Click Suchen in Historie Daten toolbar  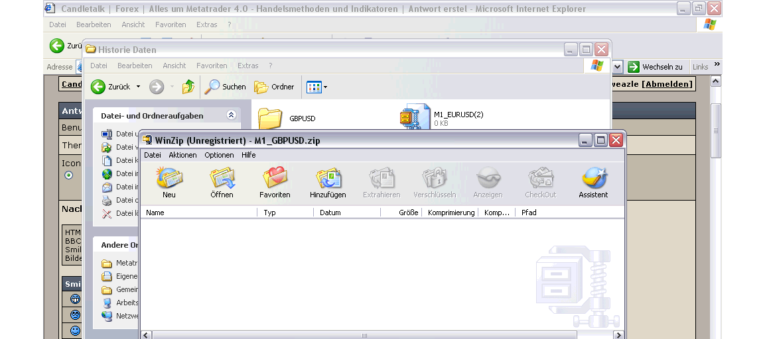pyautogui.click(x=225, y=87)
